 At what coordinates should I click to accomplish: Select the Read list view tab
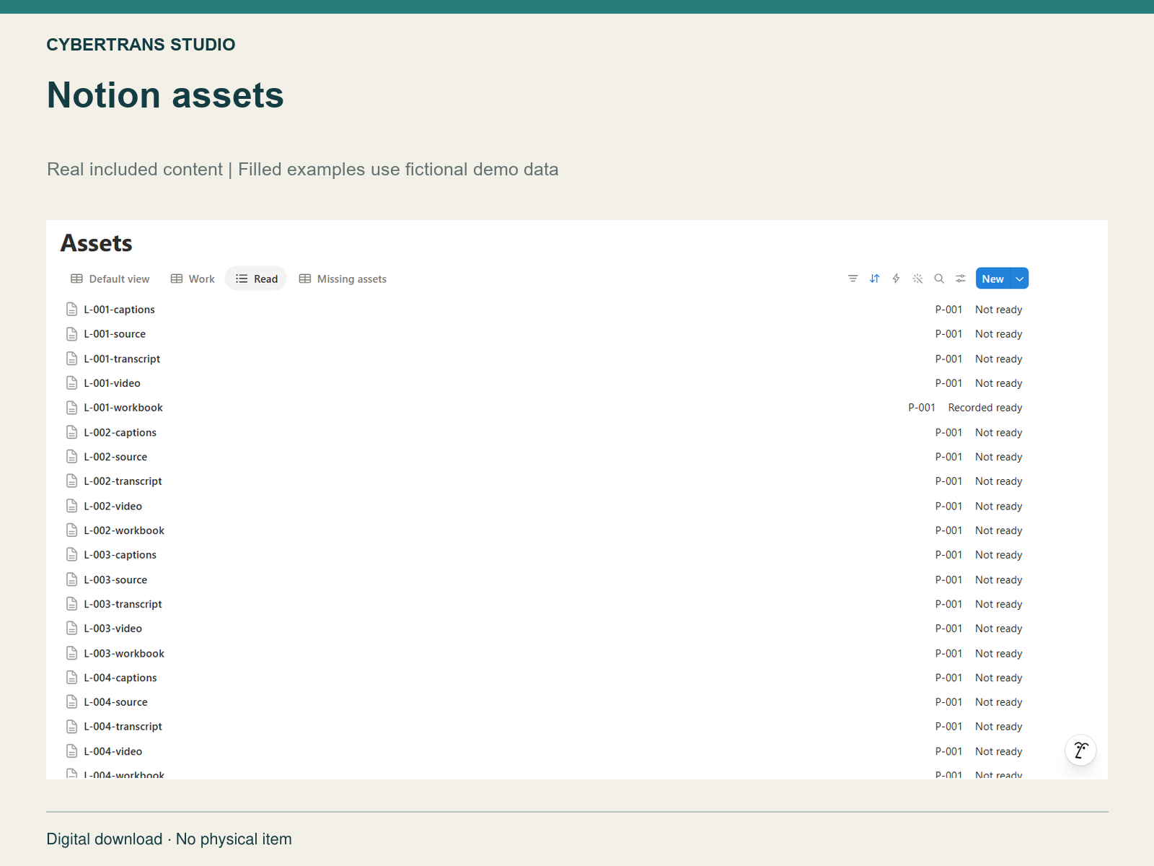click(x=256, y=279)
